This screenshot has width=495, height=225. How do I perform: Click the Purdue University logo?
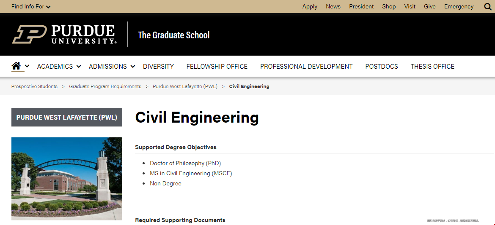tap(64, 34)
